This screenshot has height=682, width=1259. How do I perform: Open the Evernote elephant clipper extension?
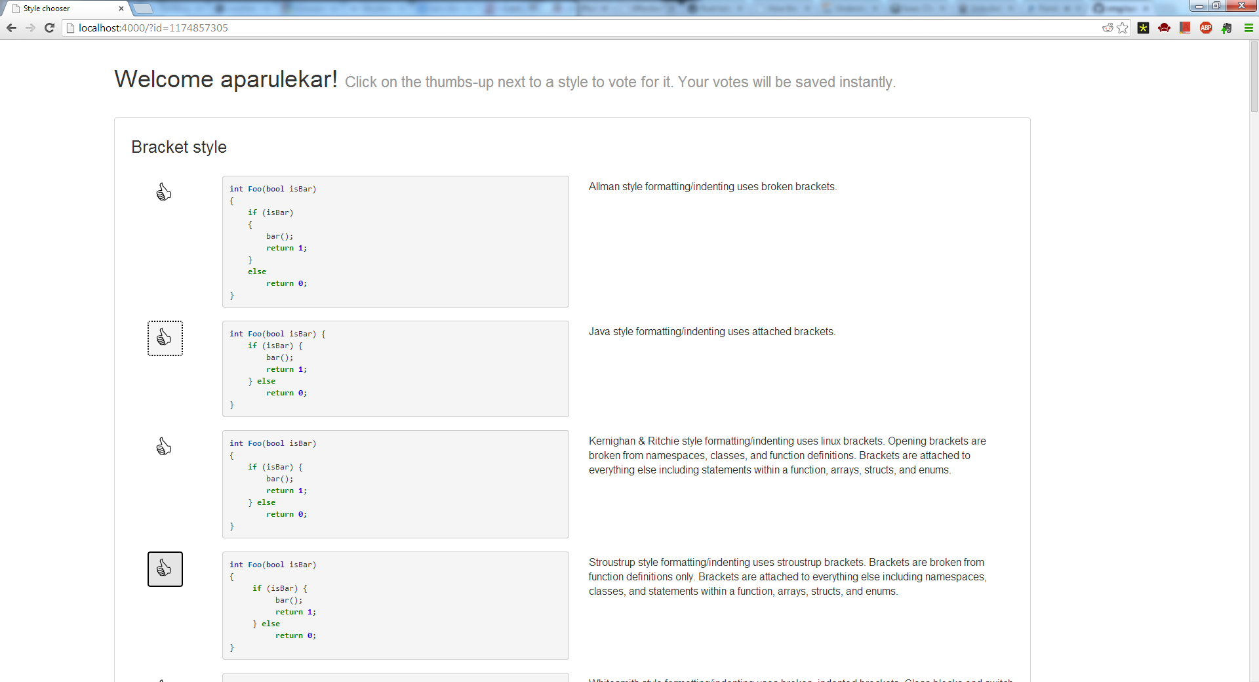click(1226, 28)
